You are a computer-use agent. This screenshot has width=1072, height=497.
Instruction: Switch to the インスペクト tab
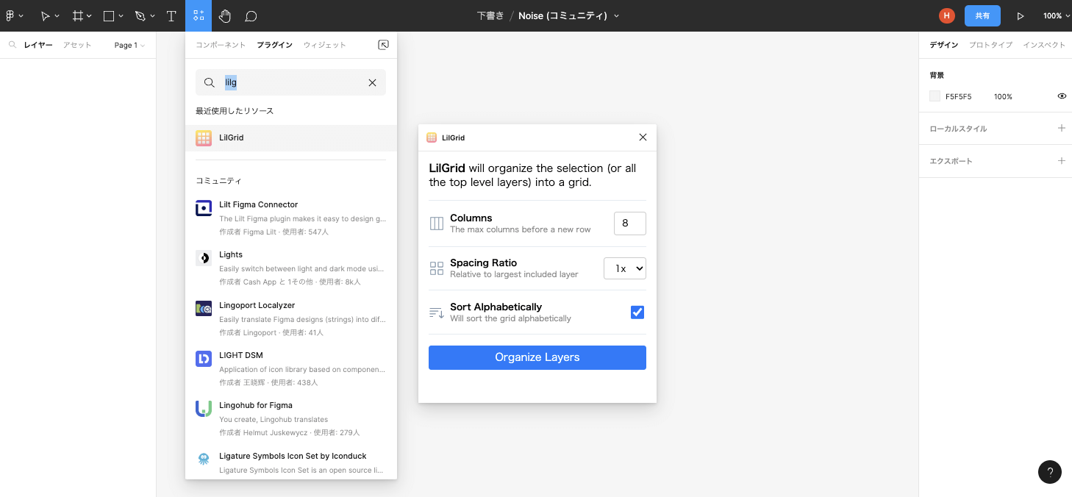1044,45
